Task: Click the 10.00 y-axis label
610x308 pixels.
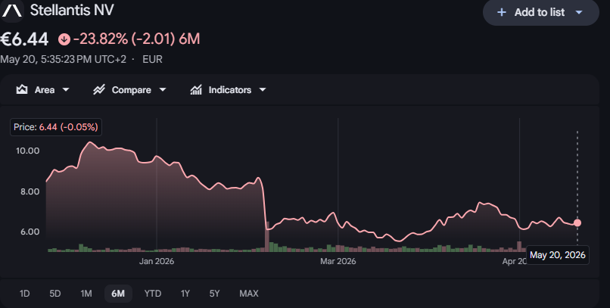Action: tap(27, 151)
